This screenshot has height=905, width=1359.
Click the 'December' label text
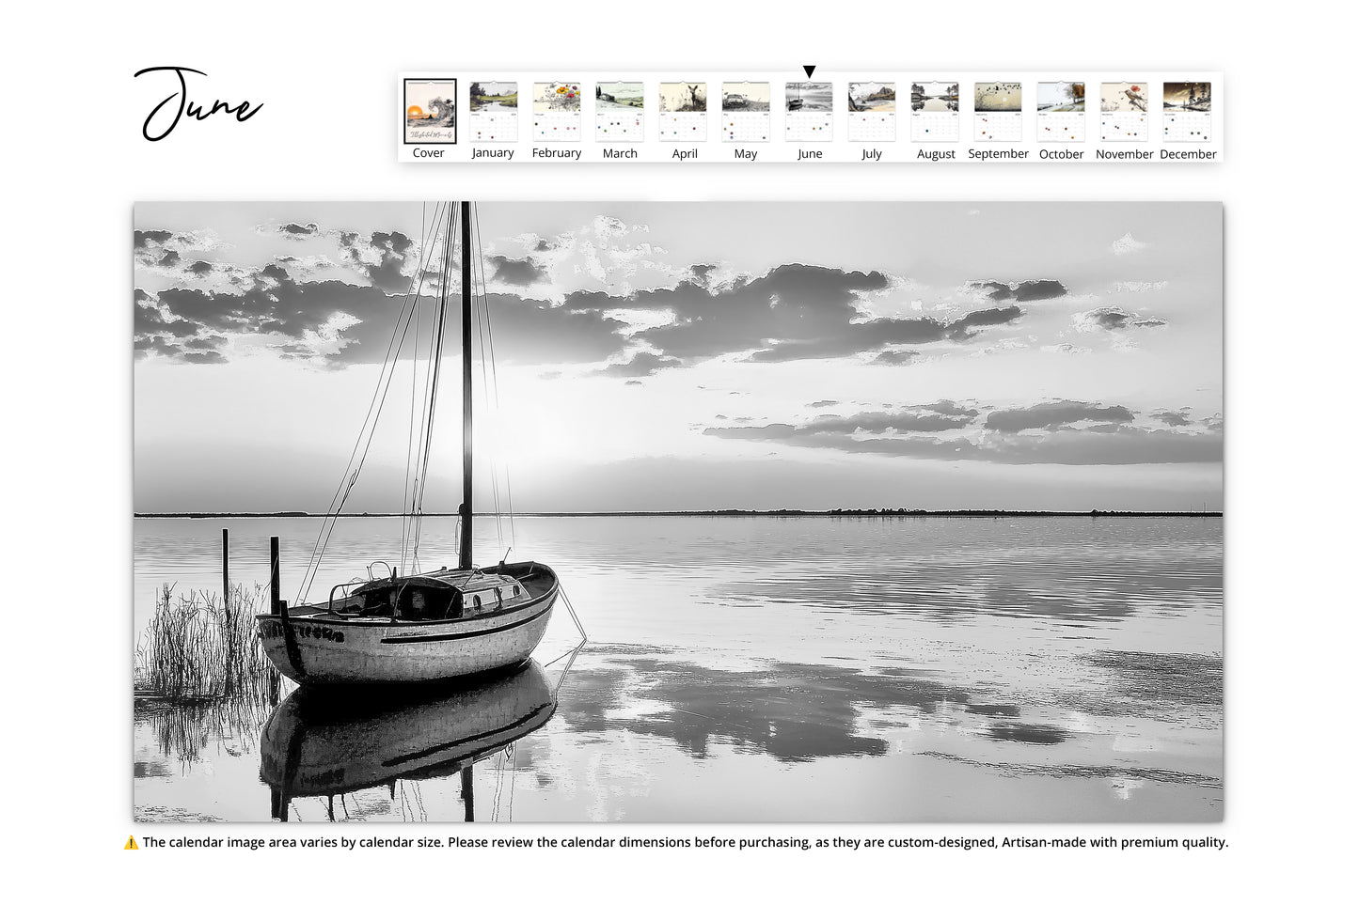point(1188,154)
